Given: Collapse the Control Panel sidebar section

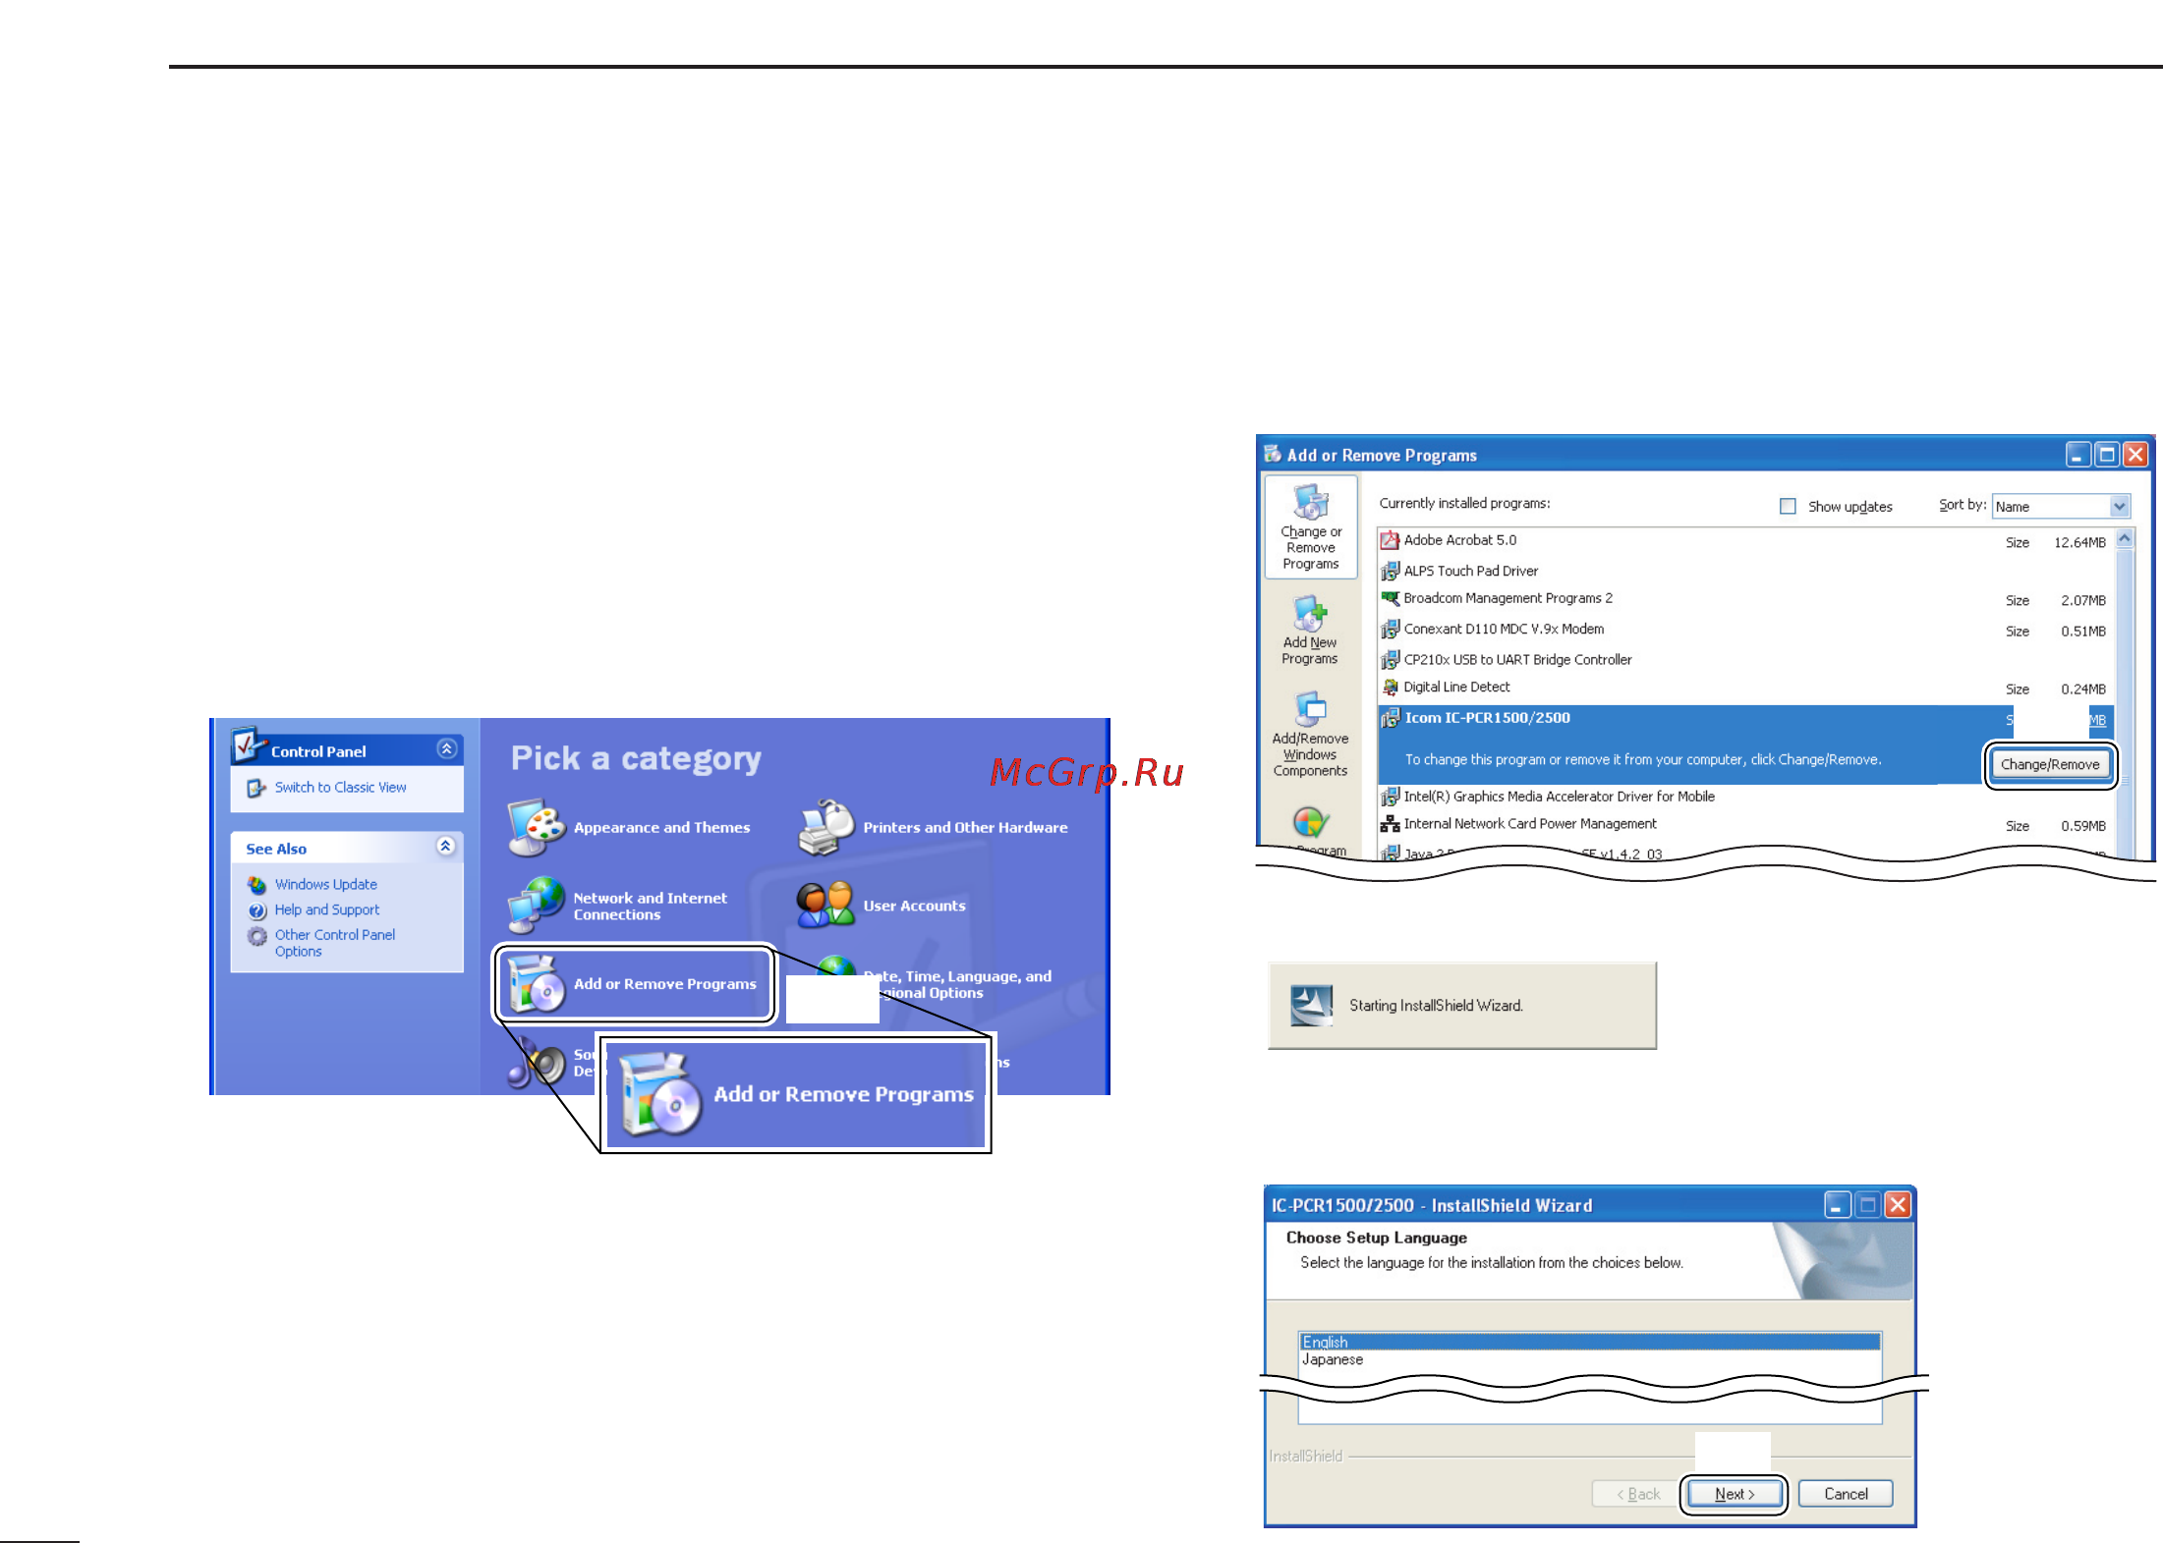Looking at the screenshot, I should pos(446,748).
